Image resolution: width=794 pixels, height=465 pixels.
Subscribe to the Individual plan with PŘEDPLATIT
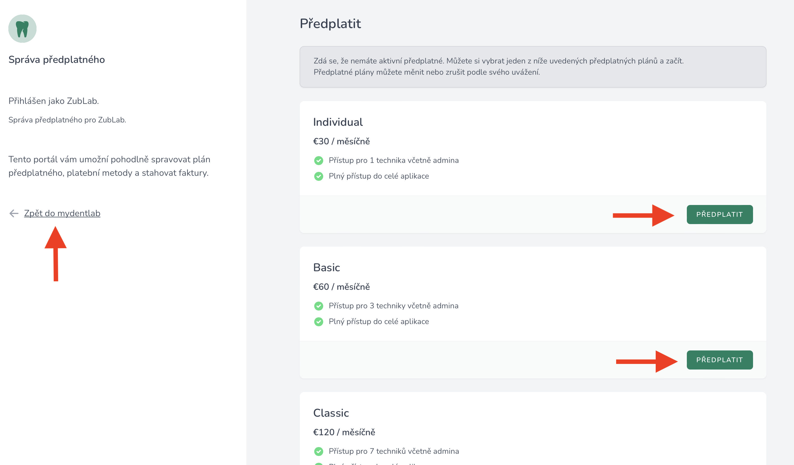tap(719, 215)
